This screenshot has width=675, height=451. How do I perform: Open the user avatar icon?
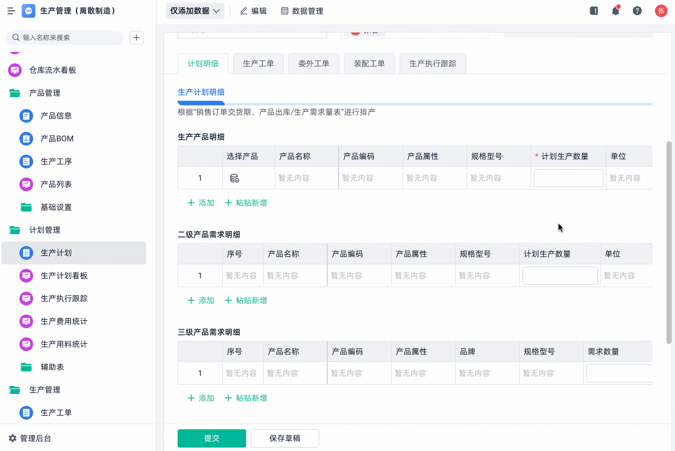[x=661, y=11]
